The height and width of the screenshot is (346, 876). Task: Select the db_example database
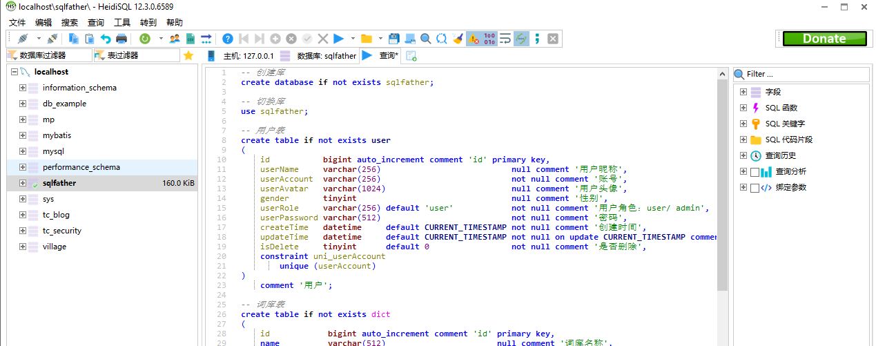(x=64, y=104)
